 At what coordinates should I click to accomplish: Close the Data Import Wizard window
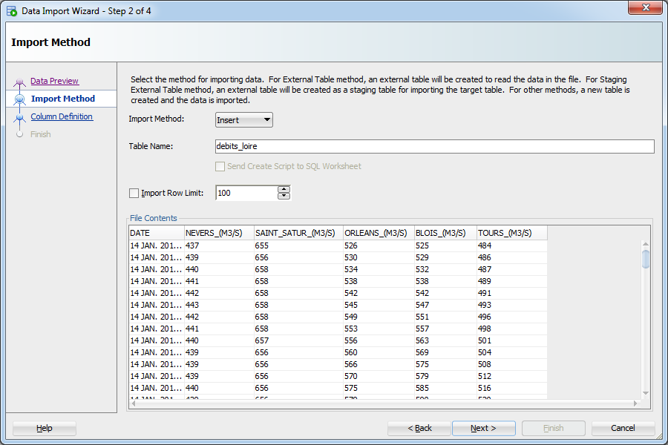(644, 9)
